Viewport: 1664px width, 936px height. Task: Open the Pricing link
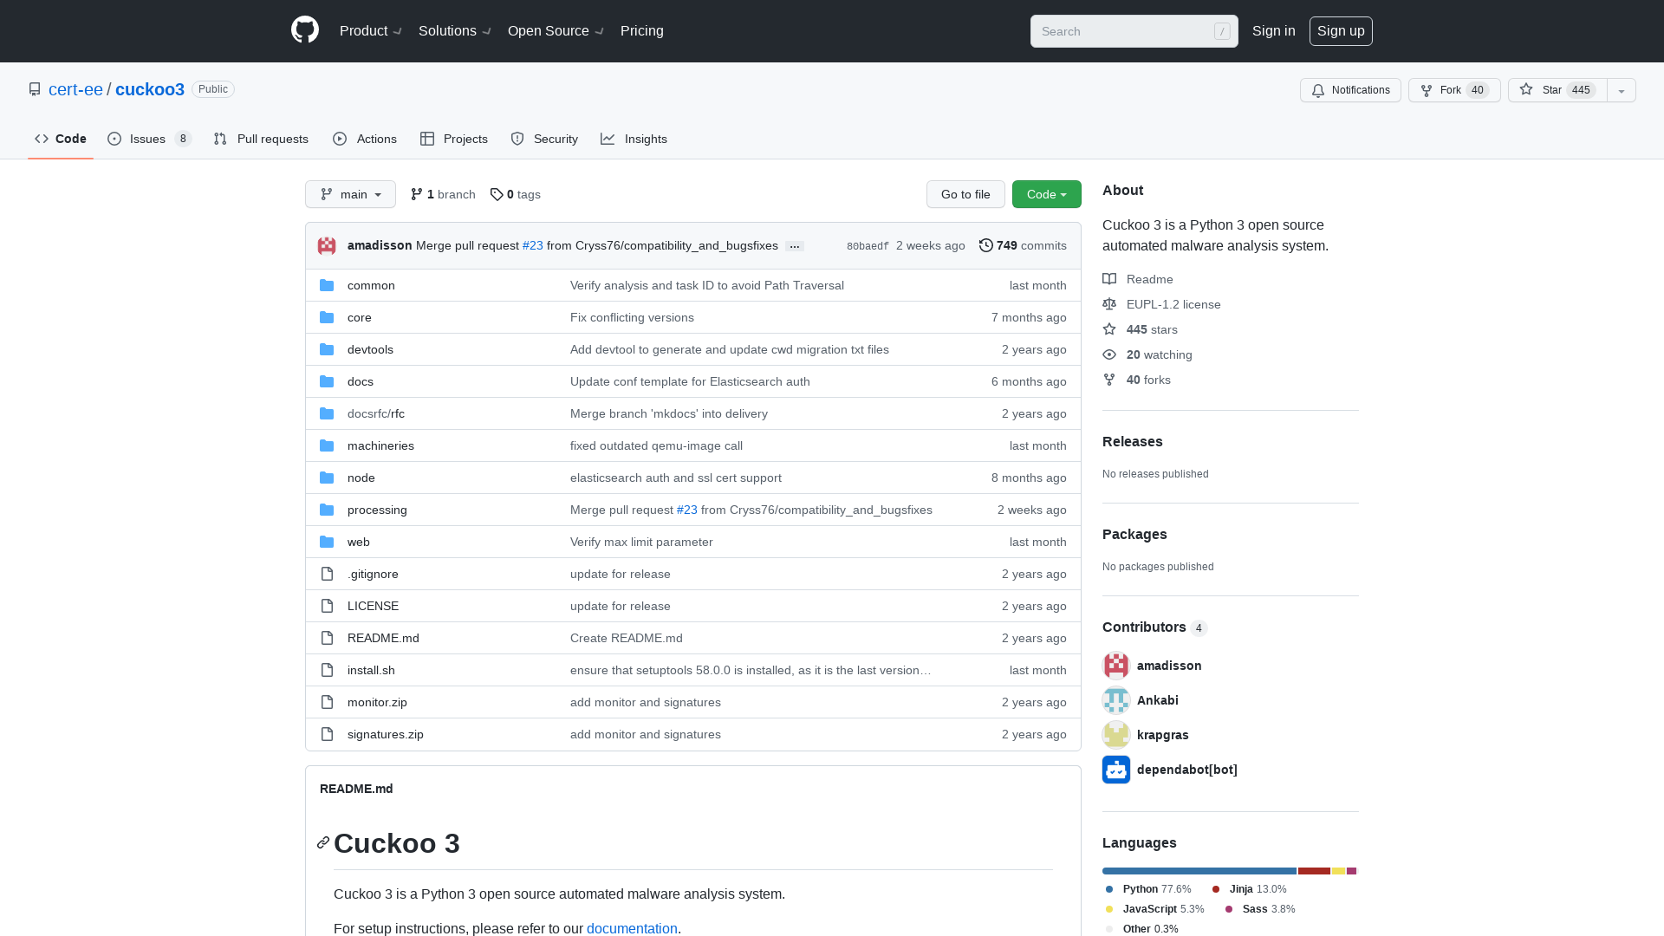pos(642,31)
